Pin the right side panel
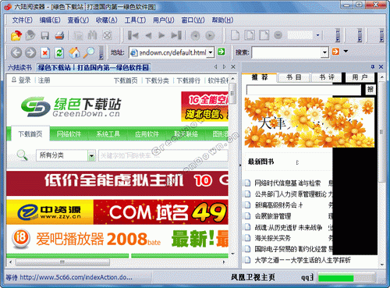 pyautogui.click(x=373, y=66)
